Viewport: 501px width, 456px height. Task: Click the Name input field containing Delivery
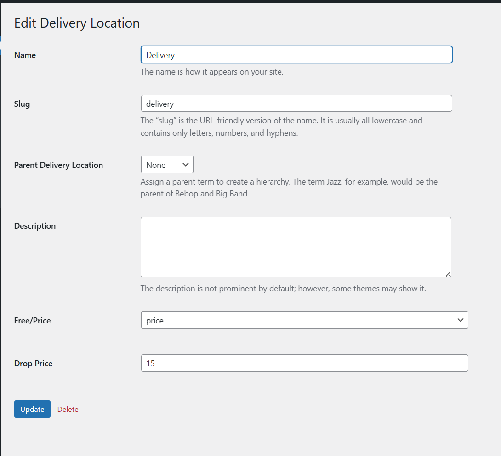pyautogui.click(x=296, y=55)
